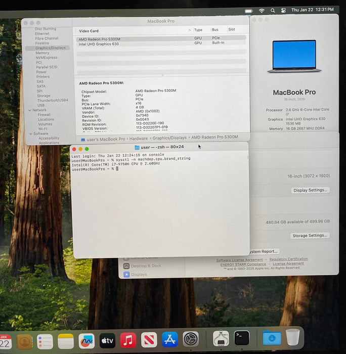346x354 pixels.
Task: Open Reminders app in the Dock
Action: coord(45,341)
